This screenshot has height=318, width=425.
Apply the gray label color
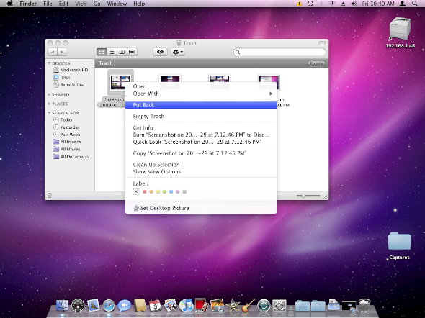click(184, 191)
